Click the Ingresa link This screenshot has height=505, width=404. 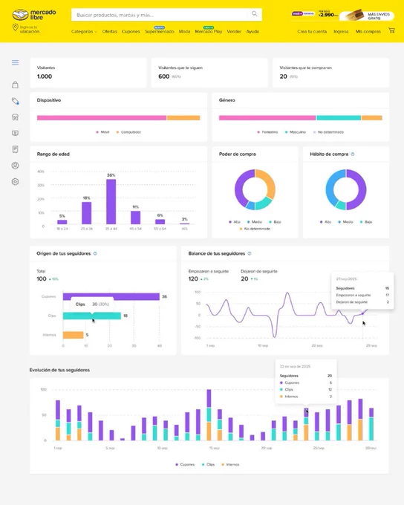341,31
